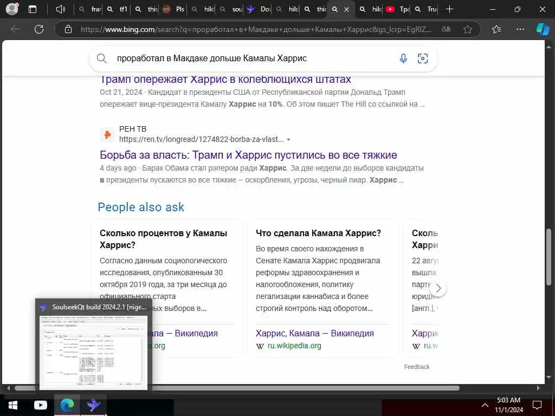Open a new tab with plus button

tap(449, 9)
